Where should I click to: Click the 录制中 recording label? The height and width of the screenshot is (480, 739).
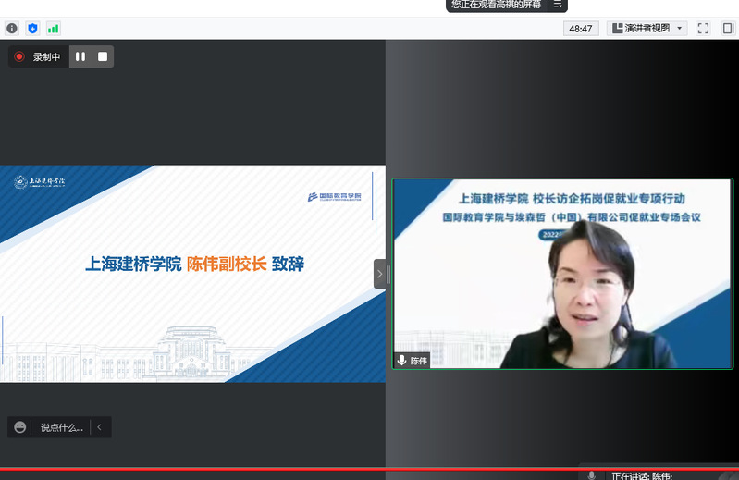(46, 57)
